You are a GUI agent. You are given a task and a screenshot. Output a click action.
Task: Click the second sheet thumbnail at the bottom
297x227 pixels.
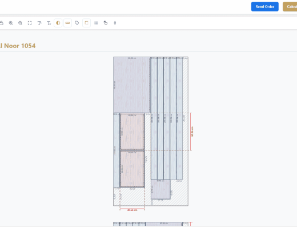coord(151,224)
